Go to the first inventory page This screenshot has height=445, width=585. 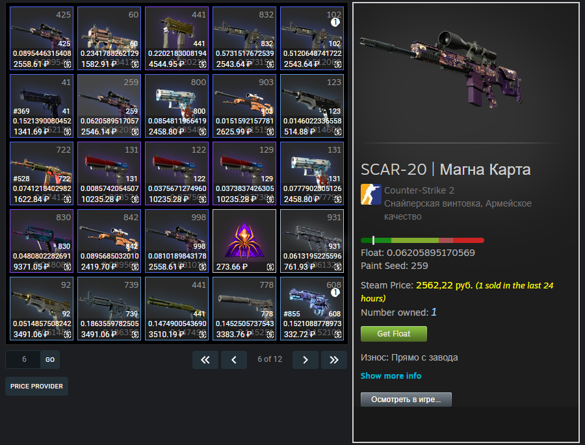coord(205,360)
